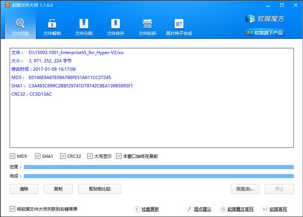The image size is (303, 217).
Task: Click the file path D:\15002.1001_EnterpriseVL_for_Hyper-V2.iso
Action: coord(76,53)
